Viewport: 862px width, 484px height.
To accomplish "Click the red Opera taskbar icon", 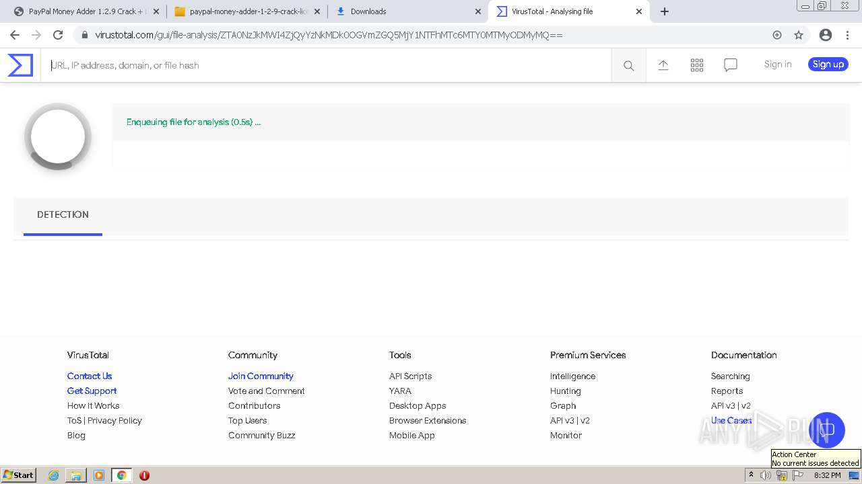I will click(x=144, y=475).
